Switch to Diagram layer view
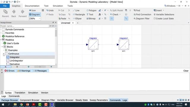Viewport: 190px width, 107px height. pyautogui.click(x=34, y=15)
